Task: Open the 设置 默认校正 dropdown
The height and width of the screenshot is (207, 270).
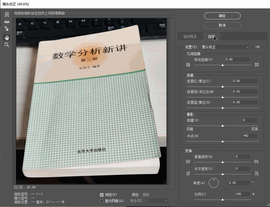Action: coord(225,47)
